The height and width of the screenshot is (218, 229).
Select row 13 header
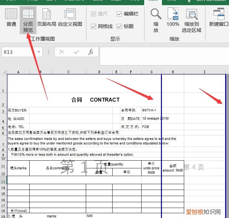coord(3,180)
